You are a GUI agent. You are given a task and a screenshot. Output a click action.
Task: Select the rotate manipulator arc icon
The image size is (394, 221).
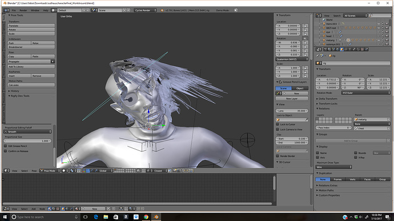pyautogui.click(x=92, y=171)
